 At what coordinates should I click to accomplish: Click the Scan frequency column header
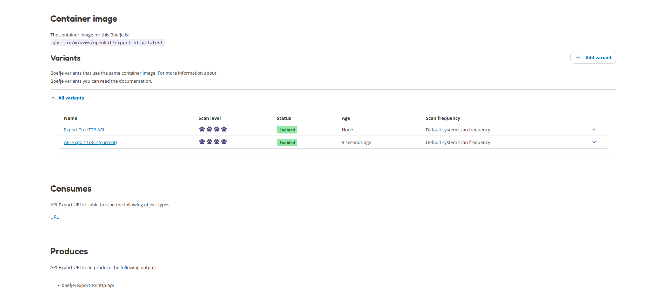[443, 118]
